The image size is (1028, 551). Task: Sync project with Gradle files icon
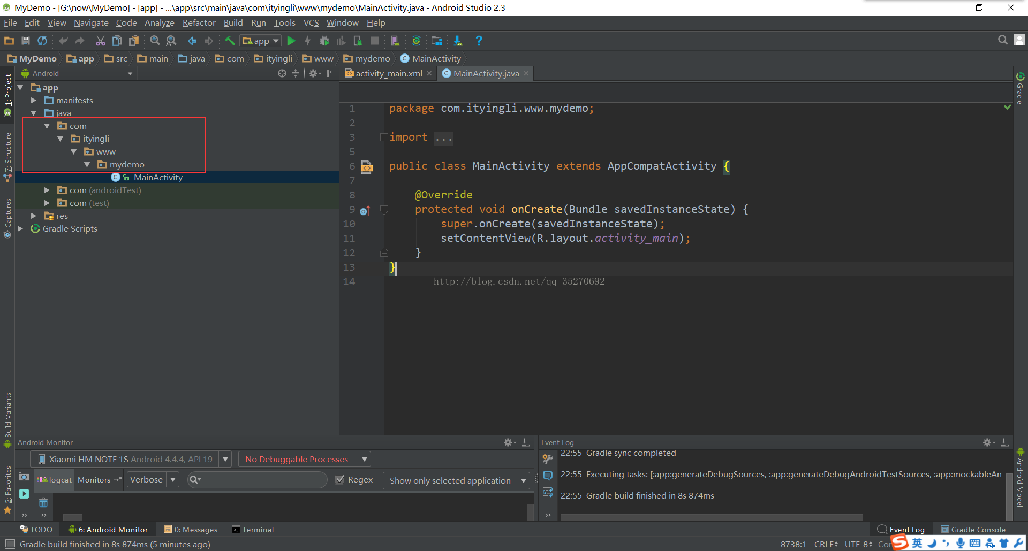pyautogui.click(x=416, y=41)
